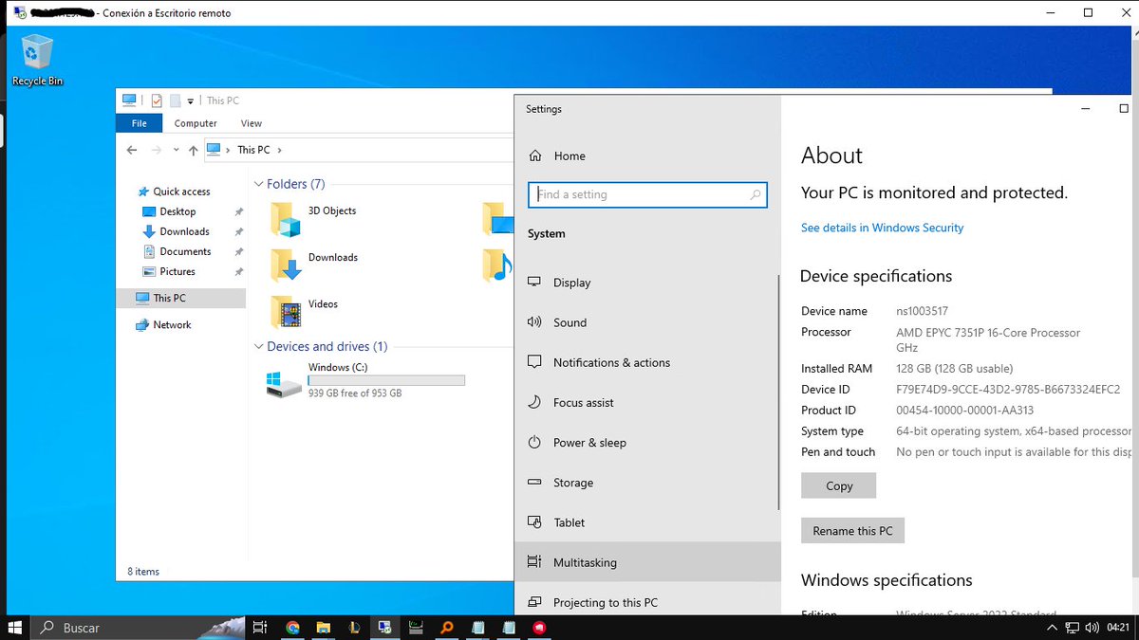This screenshot has height=640, width=1139.
Task: Open the View ribbon tab
Action: (x=252, y=123)
